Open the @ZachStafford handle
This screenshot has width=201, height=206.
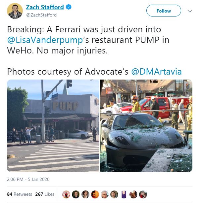[41, 15]
